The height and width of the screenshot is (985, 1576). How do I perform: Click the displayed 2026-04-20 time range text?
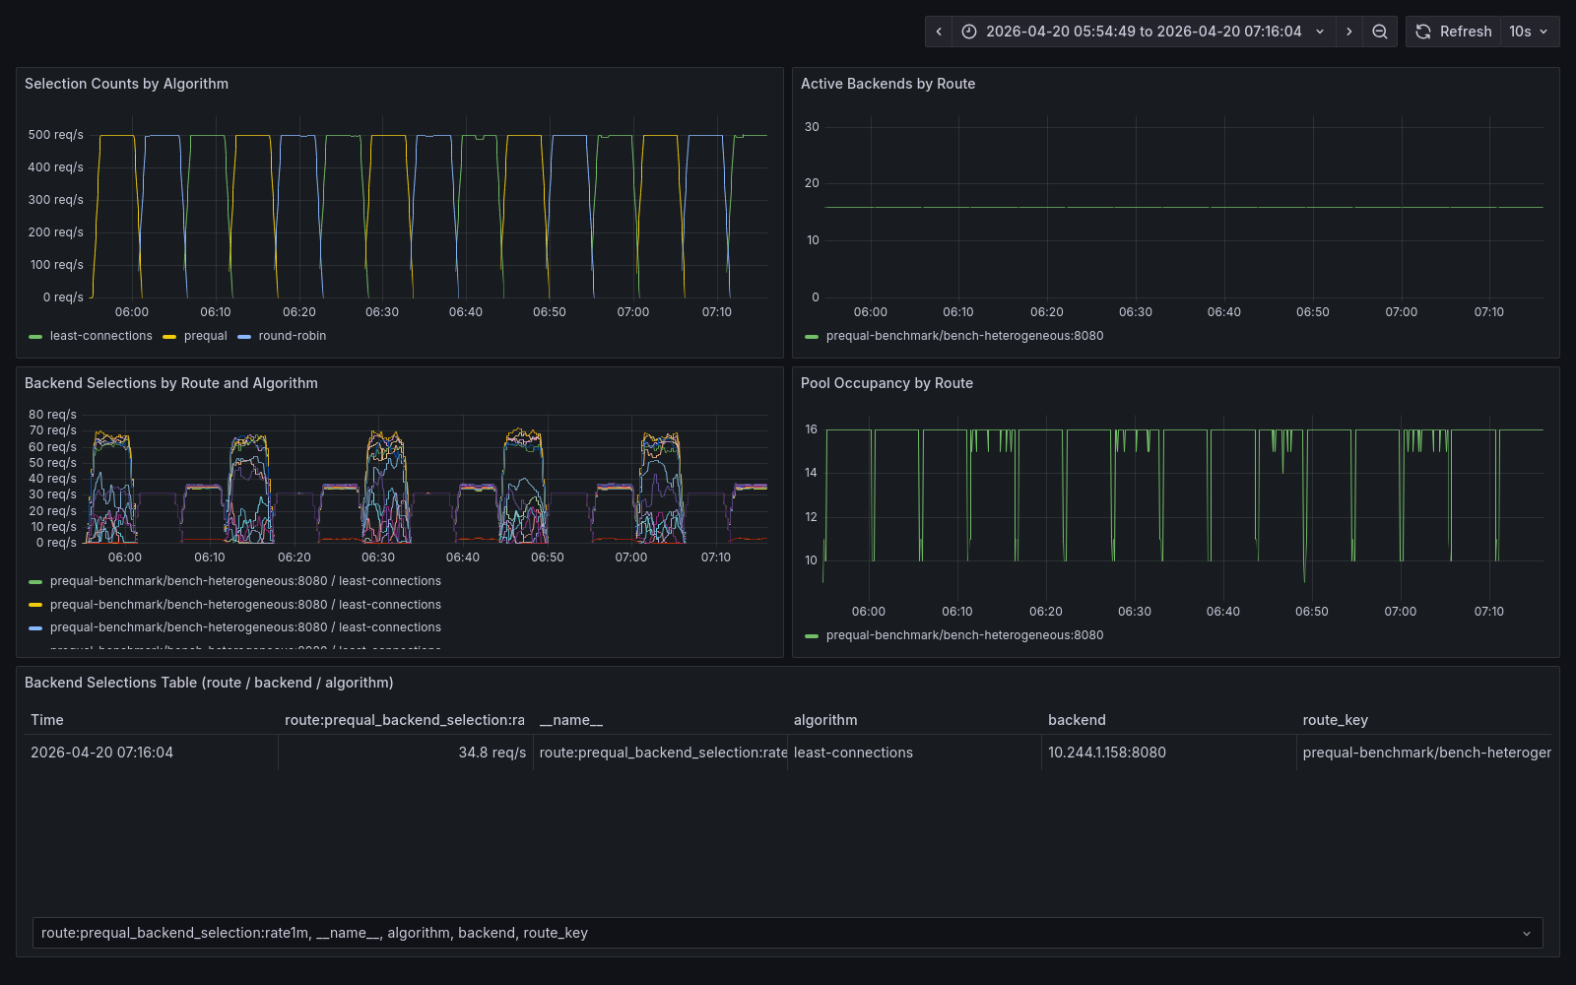click(x=1143, y=31)
